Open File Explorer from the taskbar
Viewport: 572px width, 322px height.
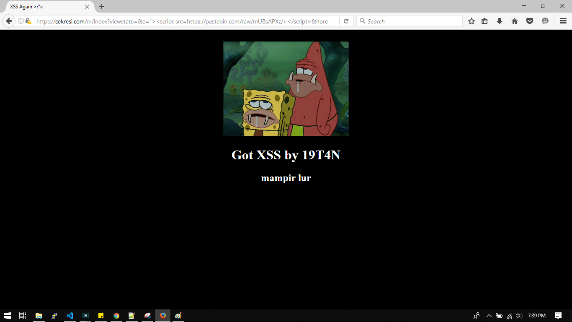coord(39,316)
